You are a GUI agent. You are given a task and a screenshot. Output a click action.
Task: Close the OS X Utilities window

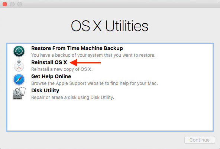pyautogui.click(x=5, y=4)
